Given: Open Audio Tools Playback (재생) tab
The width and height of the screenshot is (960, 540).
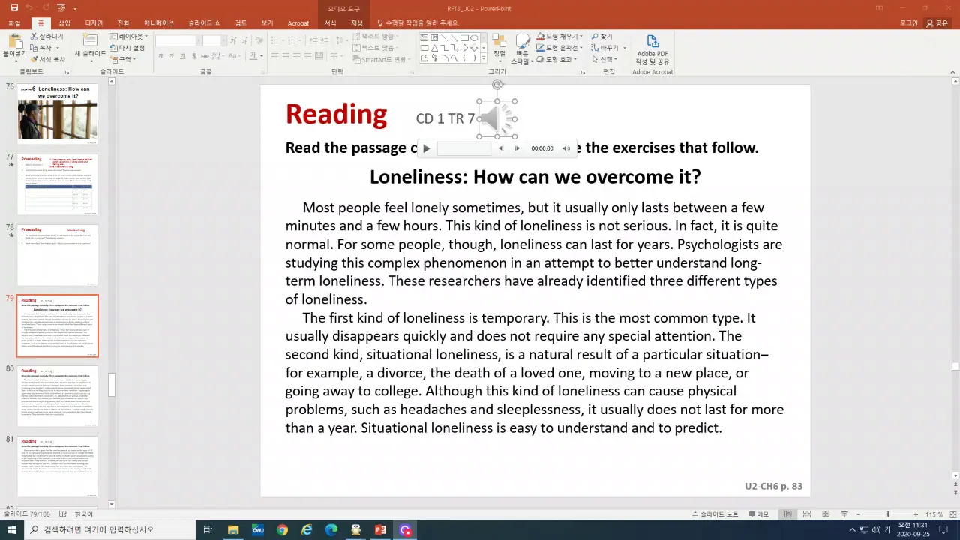Looking at the screenshot, I should click(357, 23).
